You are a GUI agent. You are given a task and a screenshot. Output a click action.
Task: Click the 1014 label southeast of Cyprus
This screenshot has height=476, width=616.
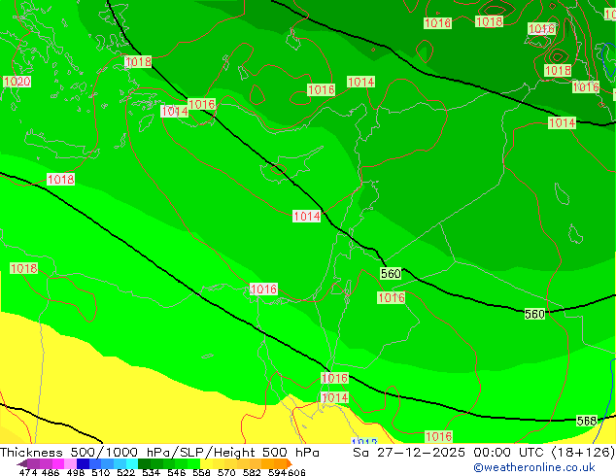[307, 216]
